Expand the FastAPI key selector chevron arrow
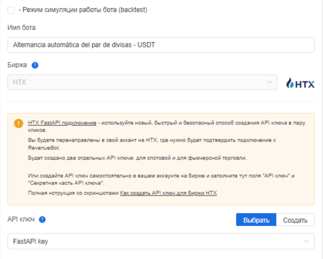Screen dimensions: 323x259 (306, 241)
